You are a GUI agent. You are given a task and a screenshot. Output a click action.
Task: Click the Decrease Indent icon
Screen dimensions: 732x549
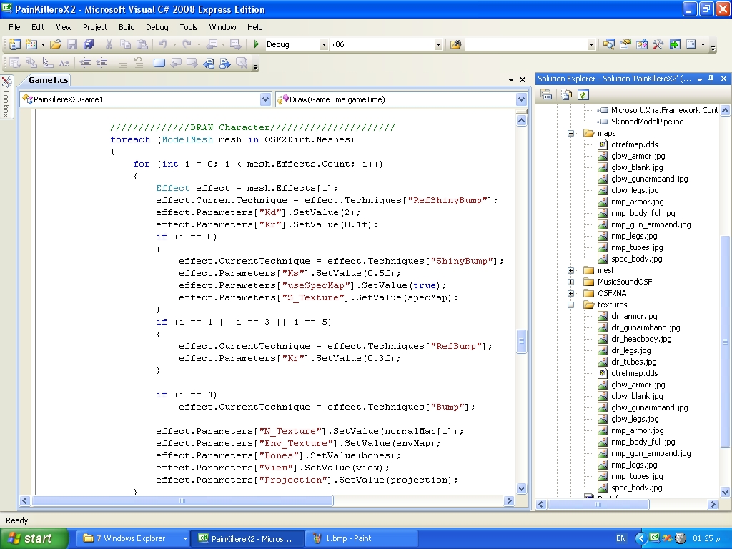[85, 63]
